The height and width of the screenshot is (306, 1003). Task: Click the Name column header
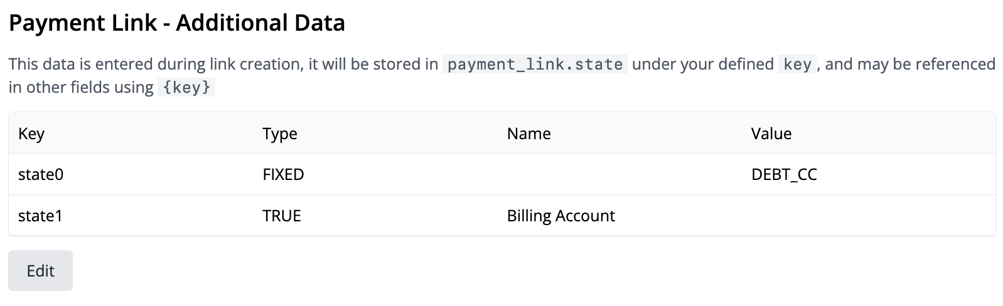point(528,134)
